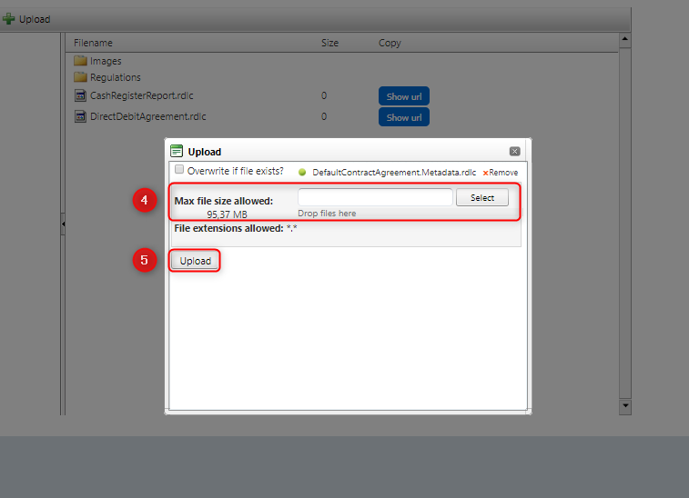This screenshot has height=498, width=689.
Task: Open the Regulations folder
Action: click(x=80, y=77)
